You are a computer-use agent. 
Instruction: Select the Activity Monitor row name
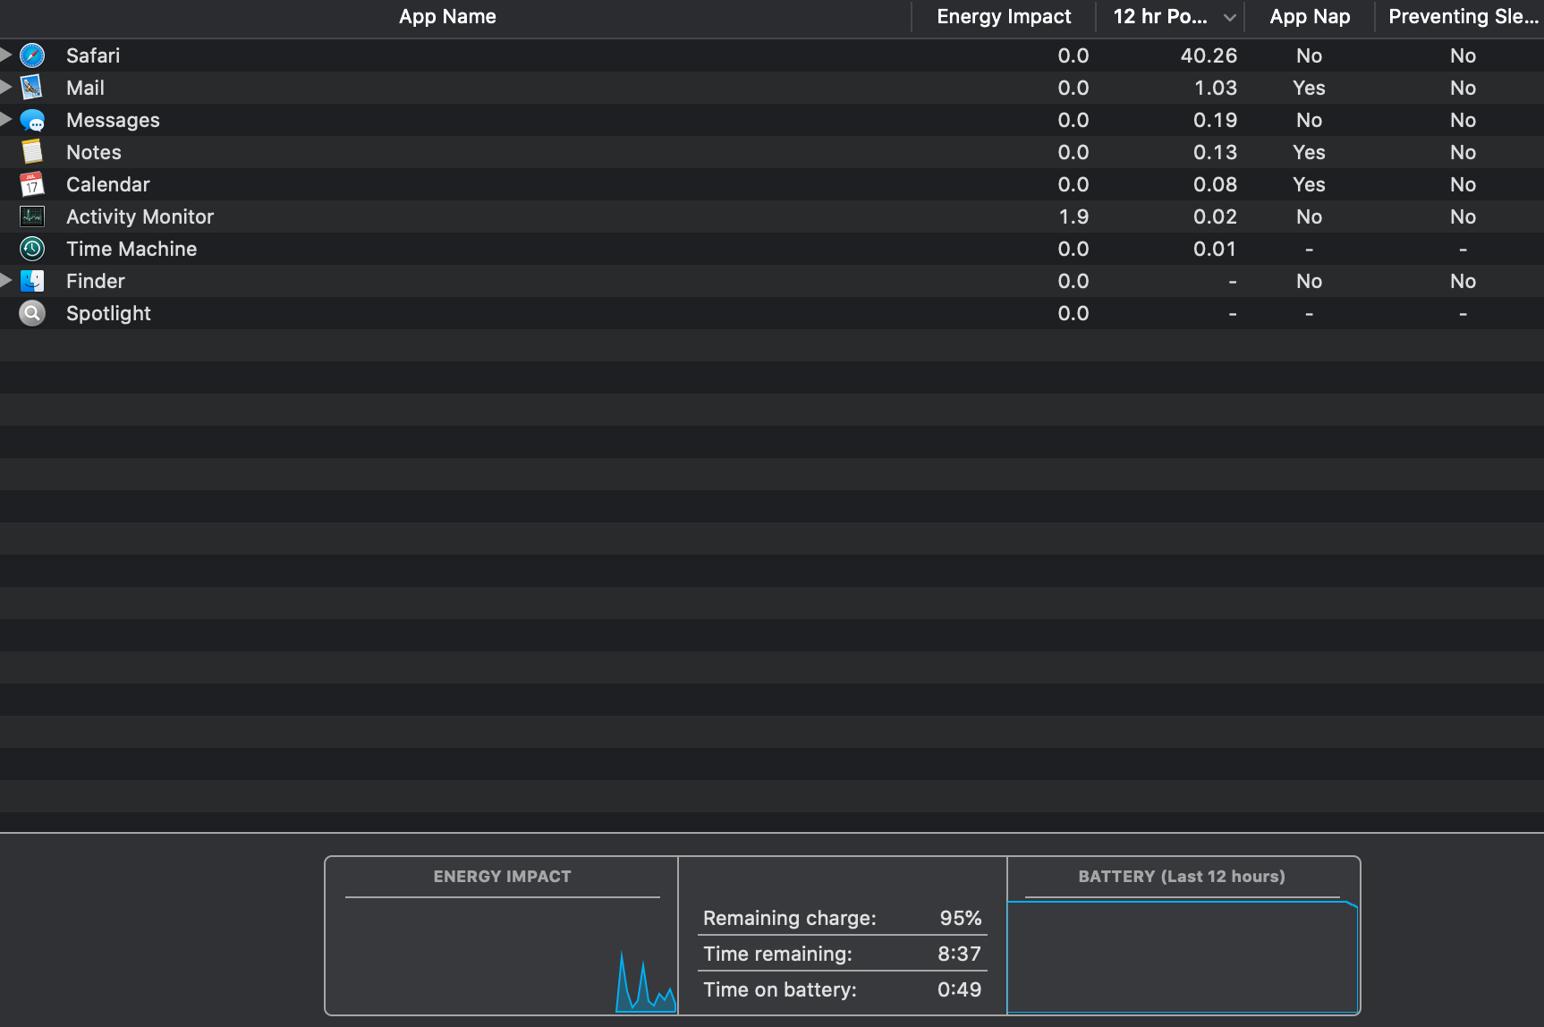(x=140, y=216)
